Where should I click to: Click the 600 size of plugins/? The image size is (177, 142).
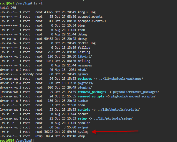(50, 87)
